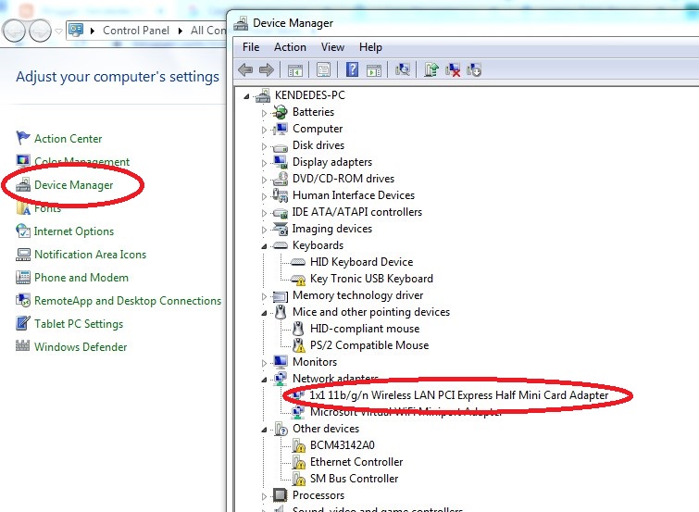
Task: Open the Help menu
Action: click(x=370, y=47)
